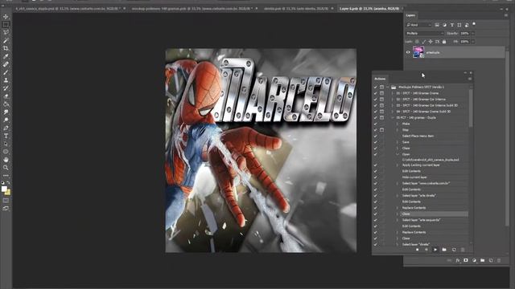Open the Kind filter dropdown in Layers
This screenshot has width=515, height=289.
coord(418,25)
